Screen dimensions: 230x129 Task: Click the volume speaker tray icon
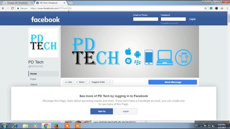pos(213,126)
